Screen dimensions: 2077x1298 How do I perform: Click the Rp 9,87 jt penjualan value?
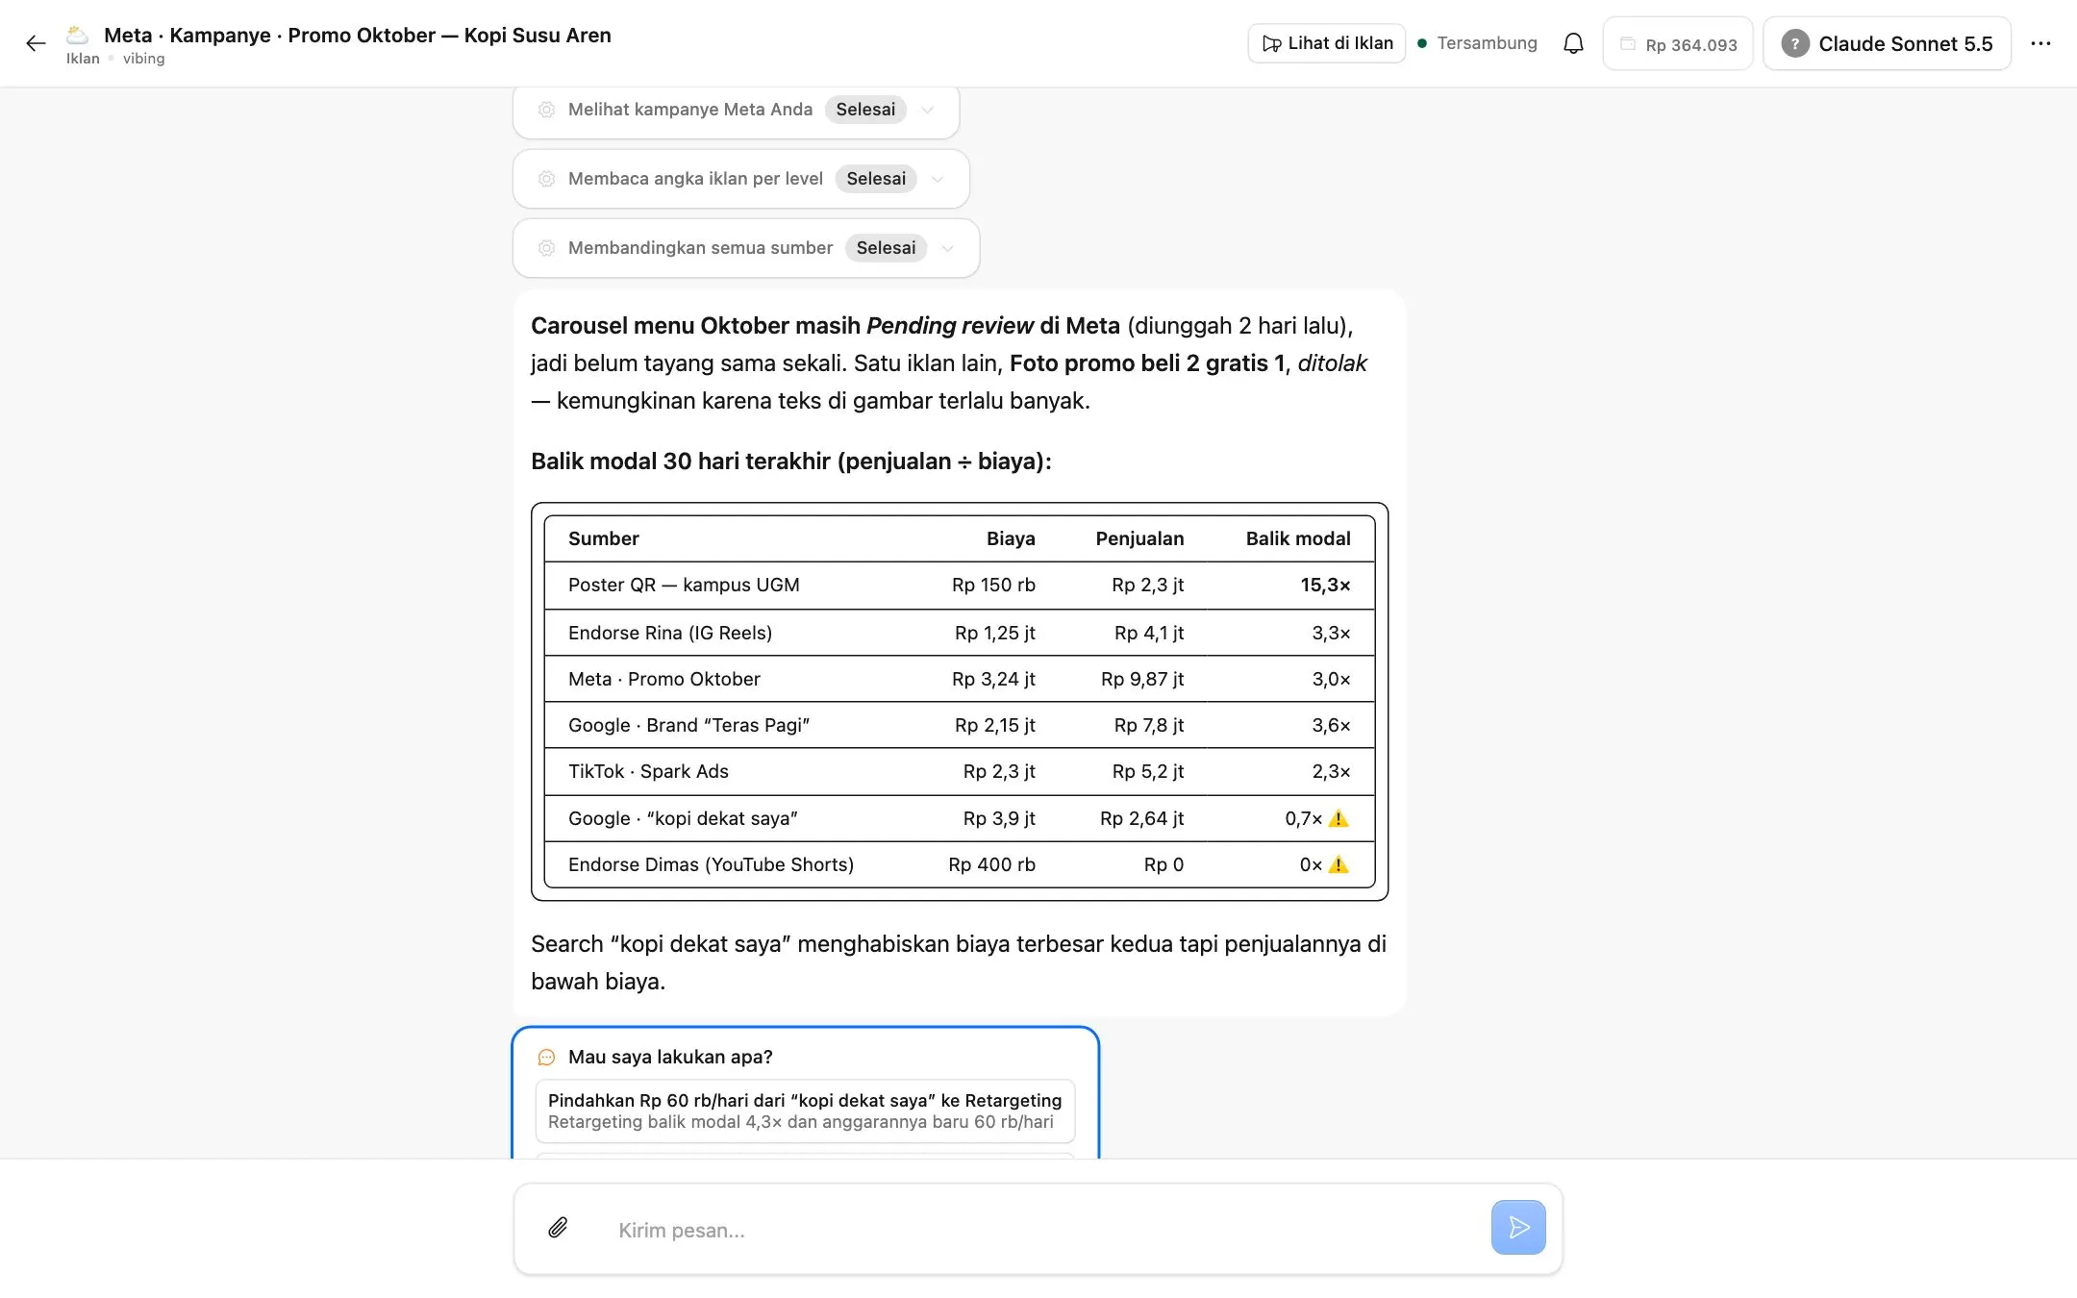[1142, 679]
